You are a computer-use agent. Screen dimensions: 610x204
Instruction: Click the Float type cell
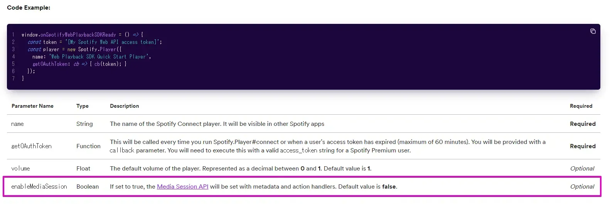pyautogui.click(x=83, y=169)
